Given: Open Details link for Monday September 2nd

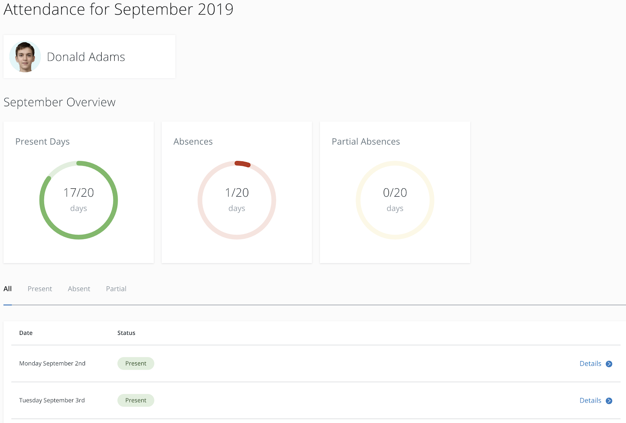Looking at the screenshot, I should click(x=590, y=363).
